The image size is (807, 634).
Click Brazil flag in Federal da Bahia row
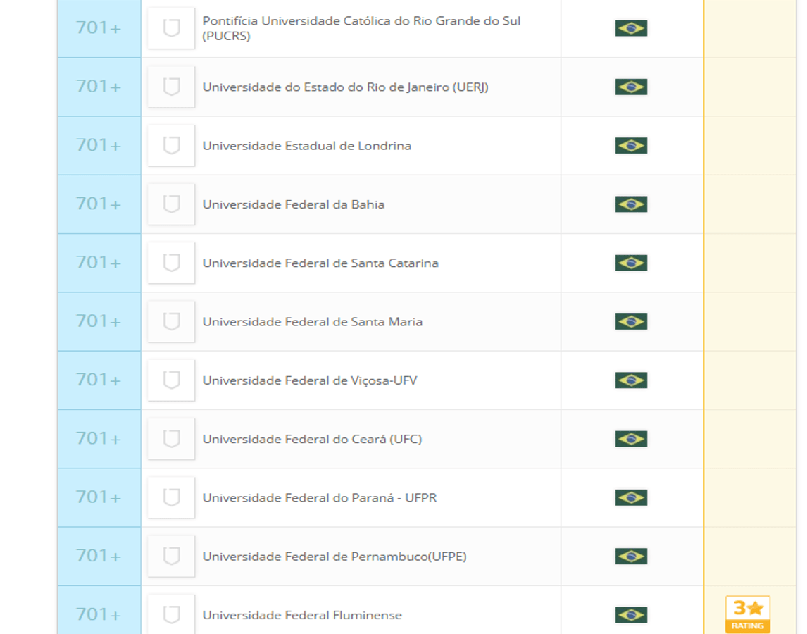click(631, 204)
